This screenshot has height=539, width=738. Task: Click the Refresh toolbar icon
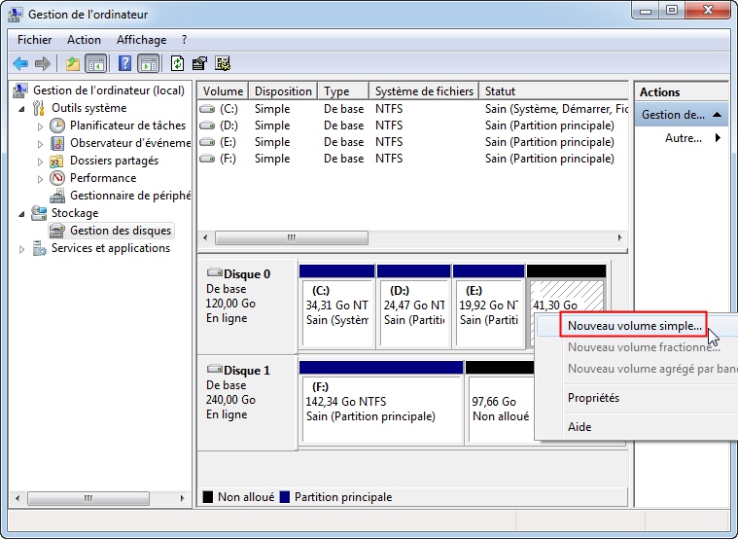pyautogui.click(x=177, y=63)
